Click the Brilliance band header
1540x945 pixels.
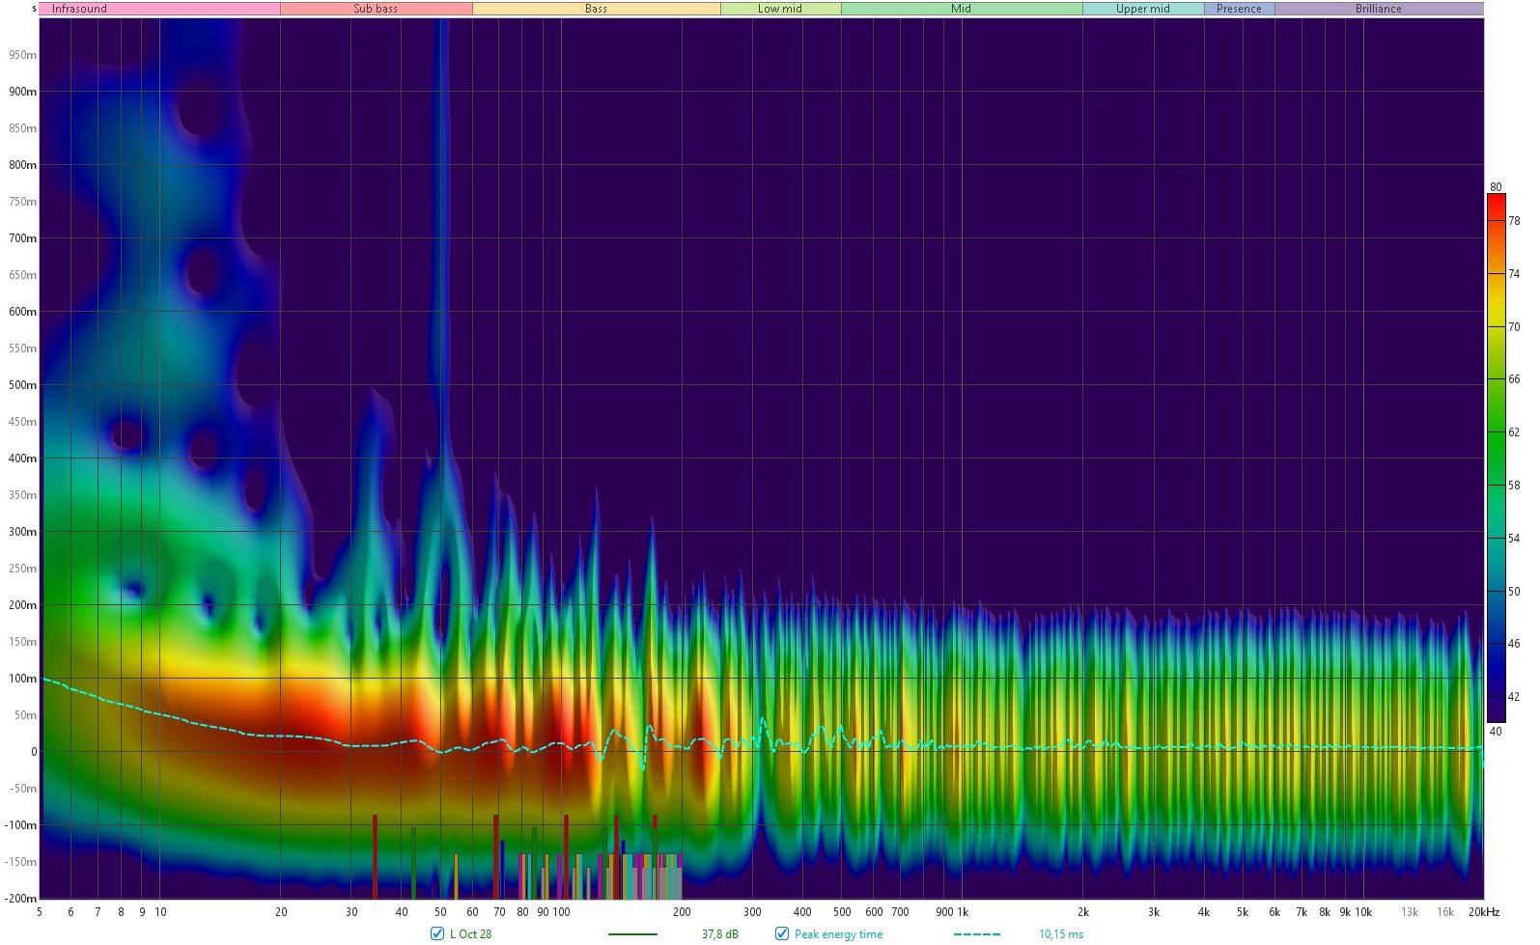[1378, 9]
